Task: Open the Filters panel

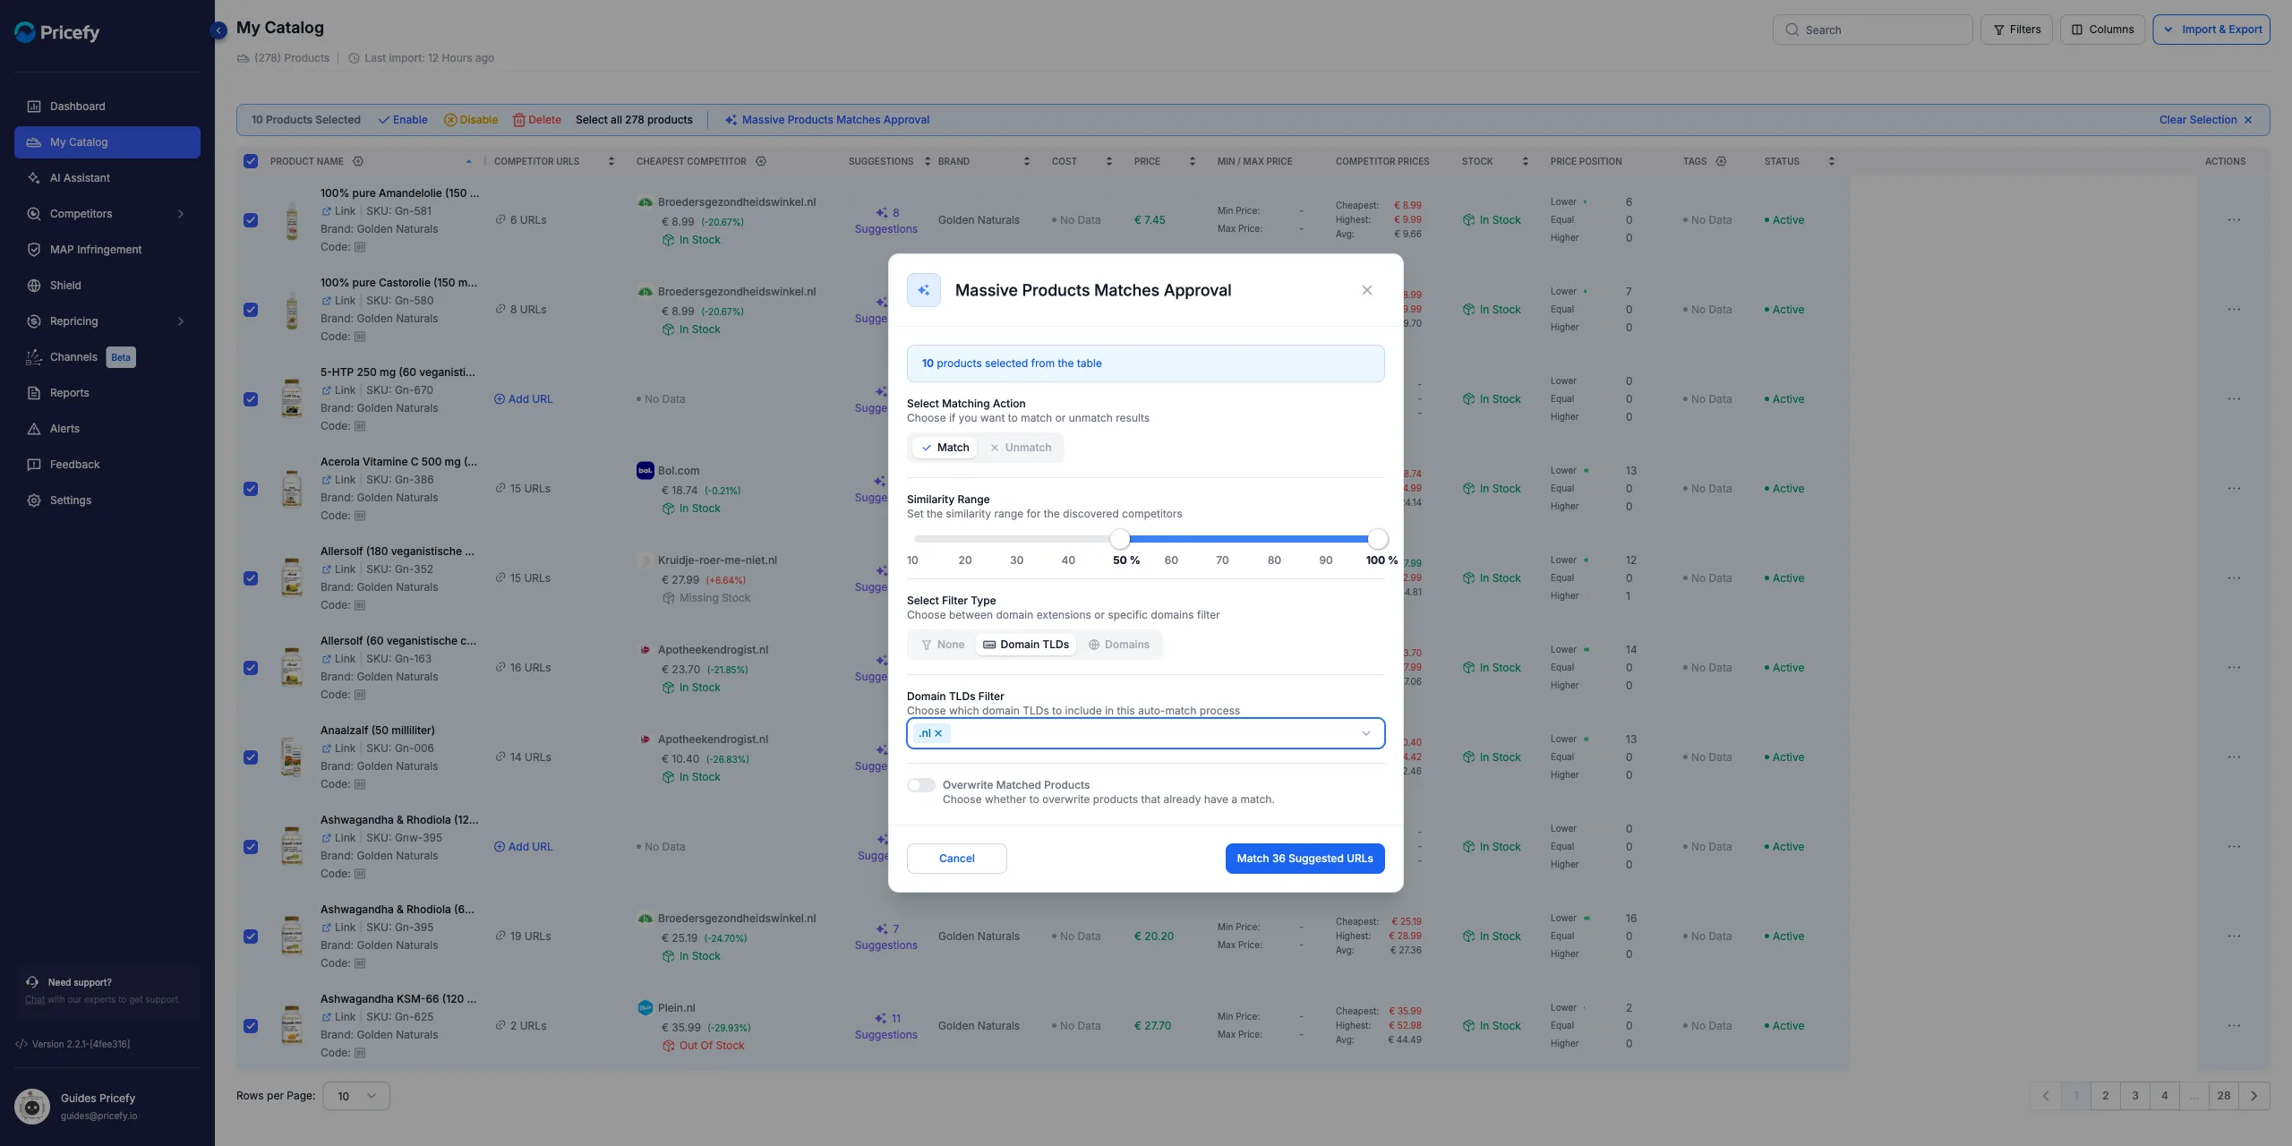Action: tap(2016, 30)
